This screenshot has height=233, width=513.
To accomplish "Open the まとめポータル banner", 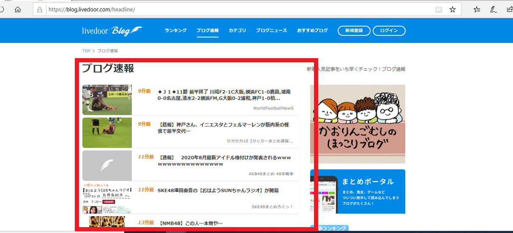I will (357, 191).
